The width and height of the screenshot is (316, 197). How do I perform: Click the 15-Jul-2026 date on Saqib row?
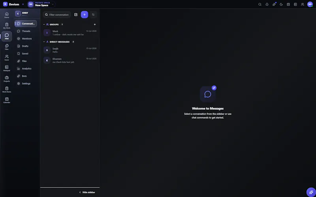[91, 48]
